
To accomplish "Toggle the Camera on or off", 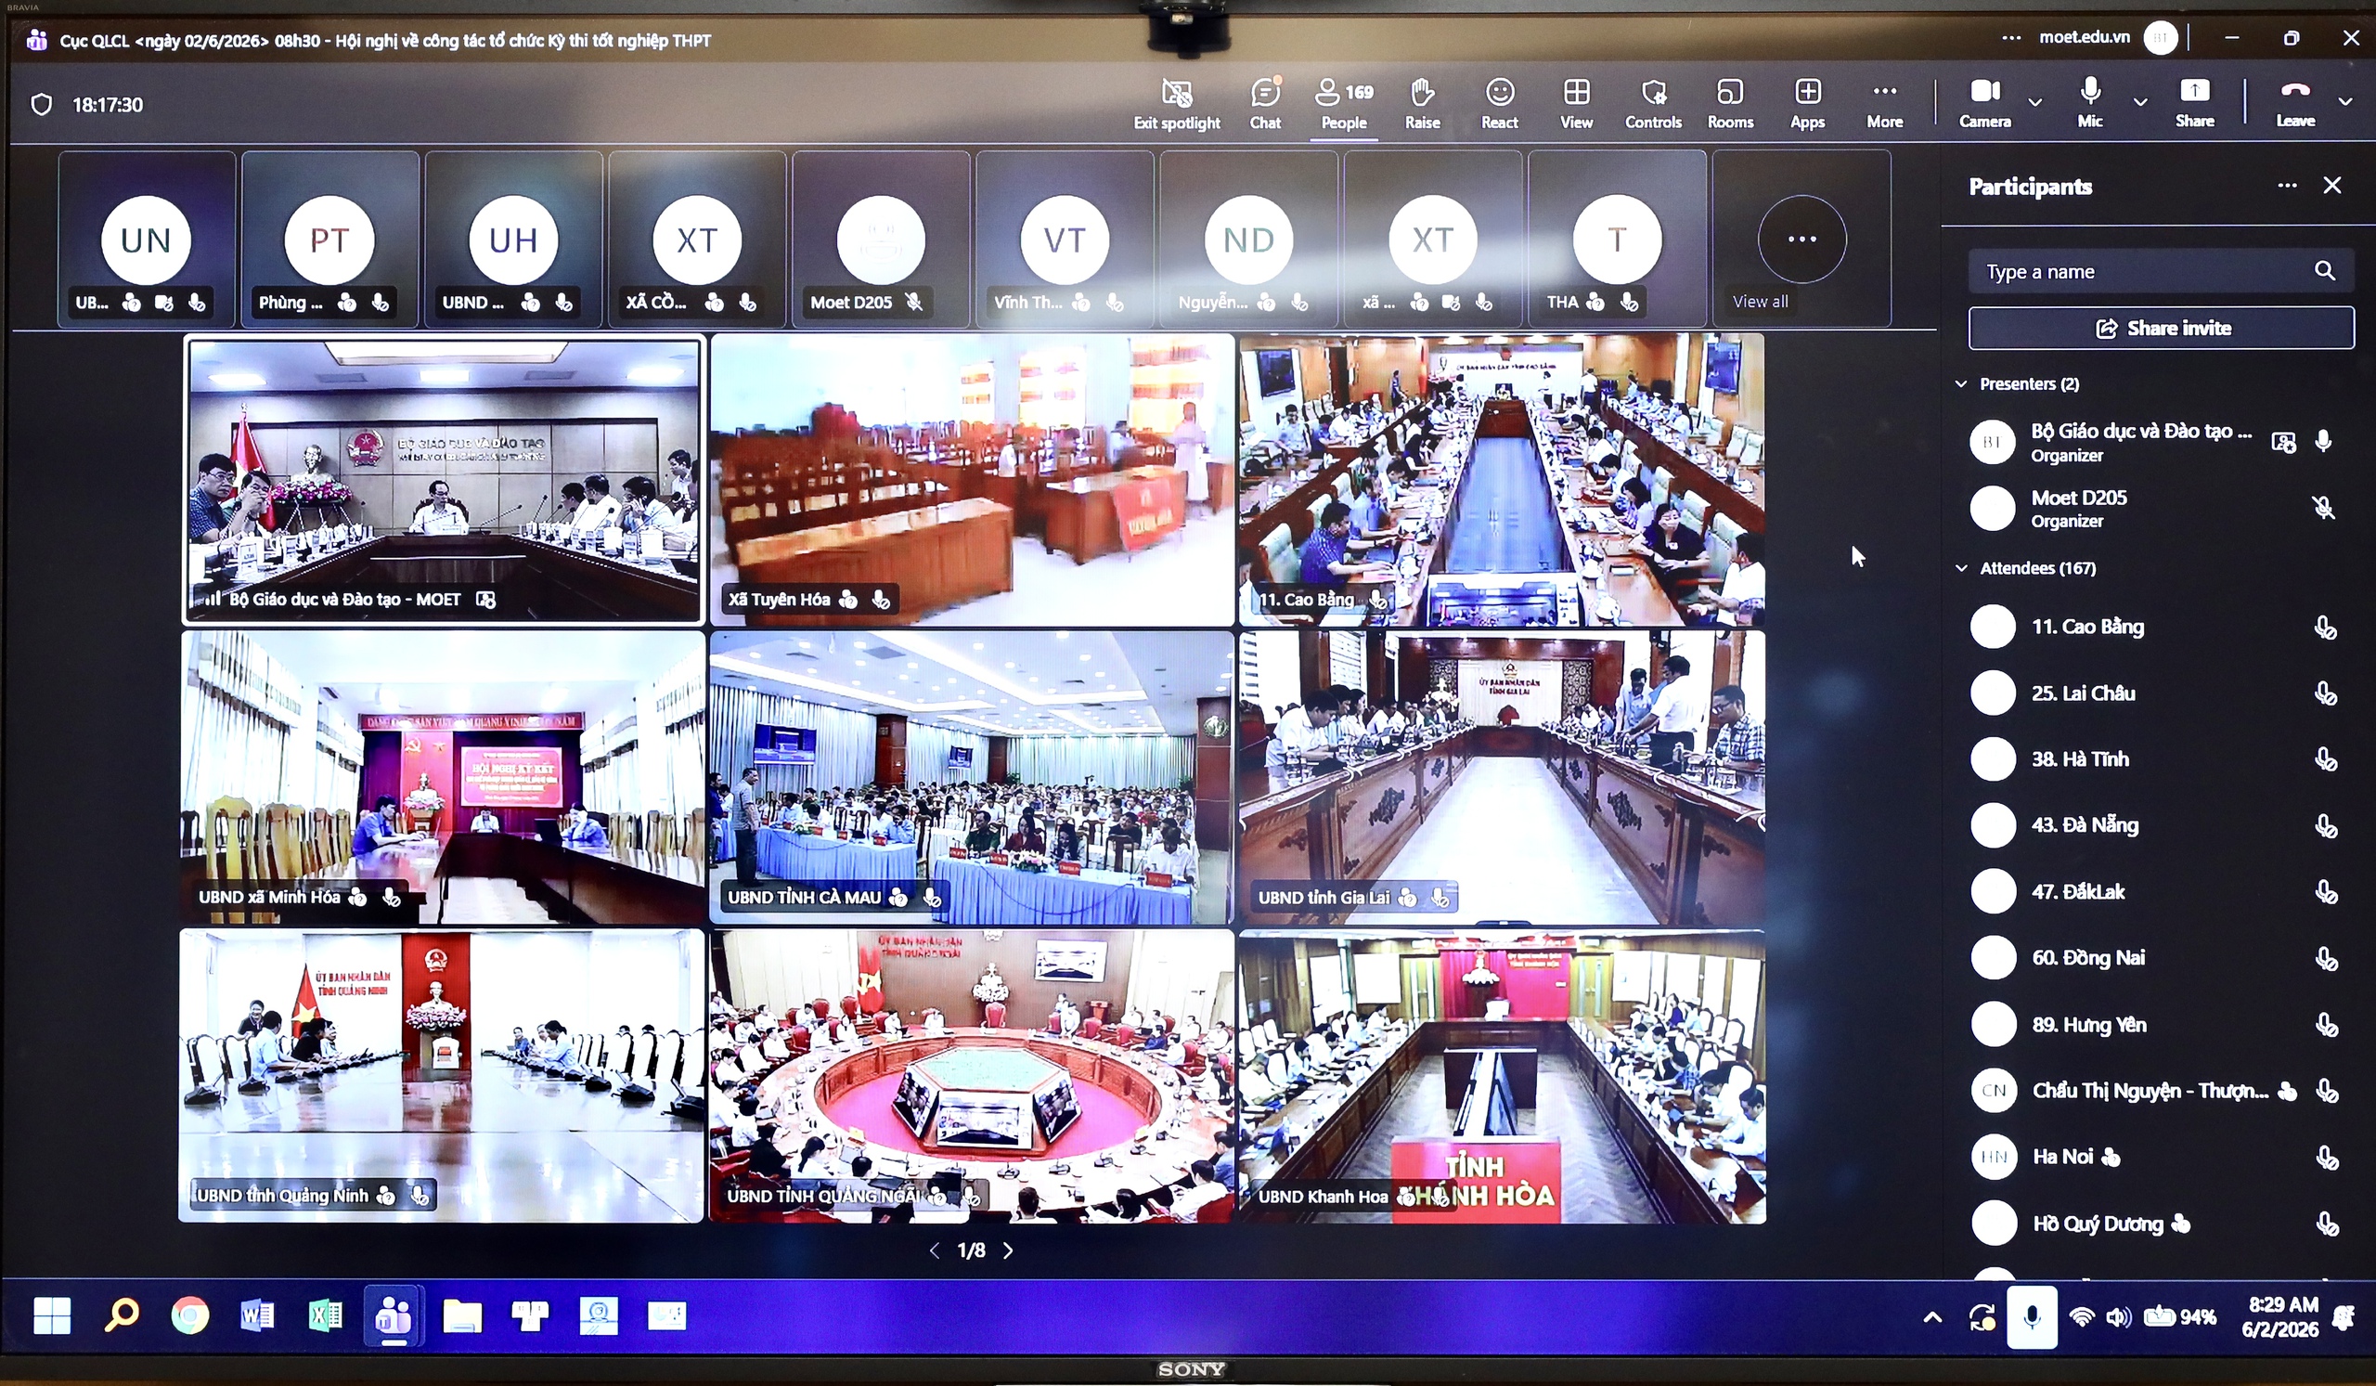I will [1984, 102].
